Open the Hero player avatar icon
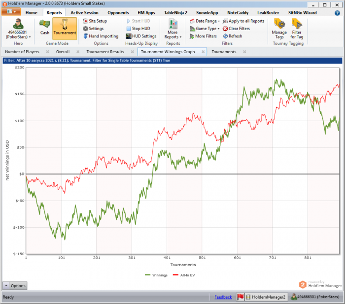The width and height of the screenshot is (345, 304). click(18, 24)
